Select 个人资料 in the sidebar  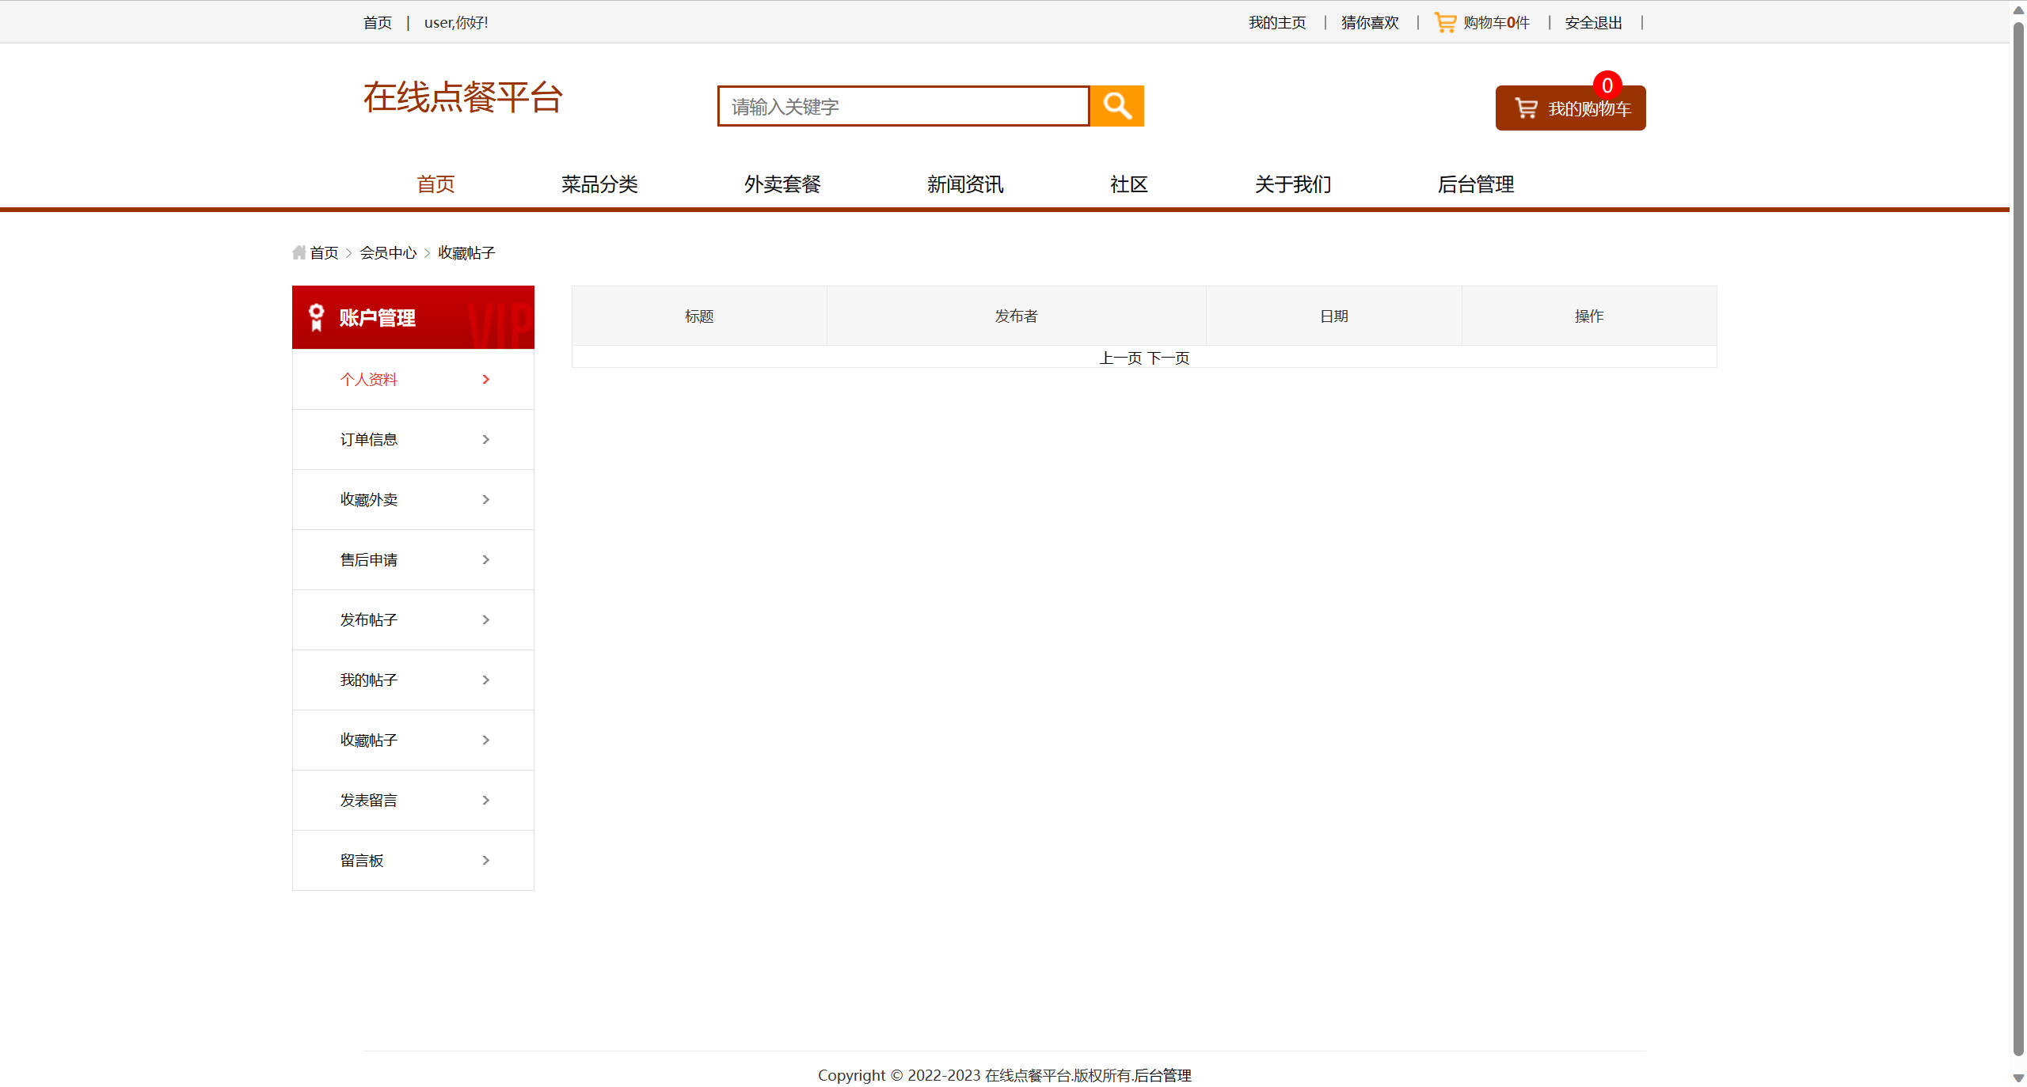(x=369, y=379)
